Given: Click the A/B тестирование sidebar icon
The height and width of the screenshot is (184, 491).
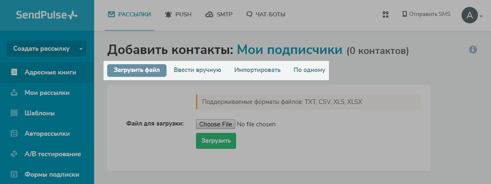Looking at the screenshot, I should pyautogui.click(x=14, y=154).
